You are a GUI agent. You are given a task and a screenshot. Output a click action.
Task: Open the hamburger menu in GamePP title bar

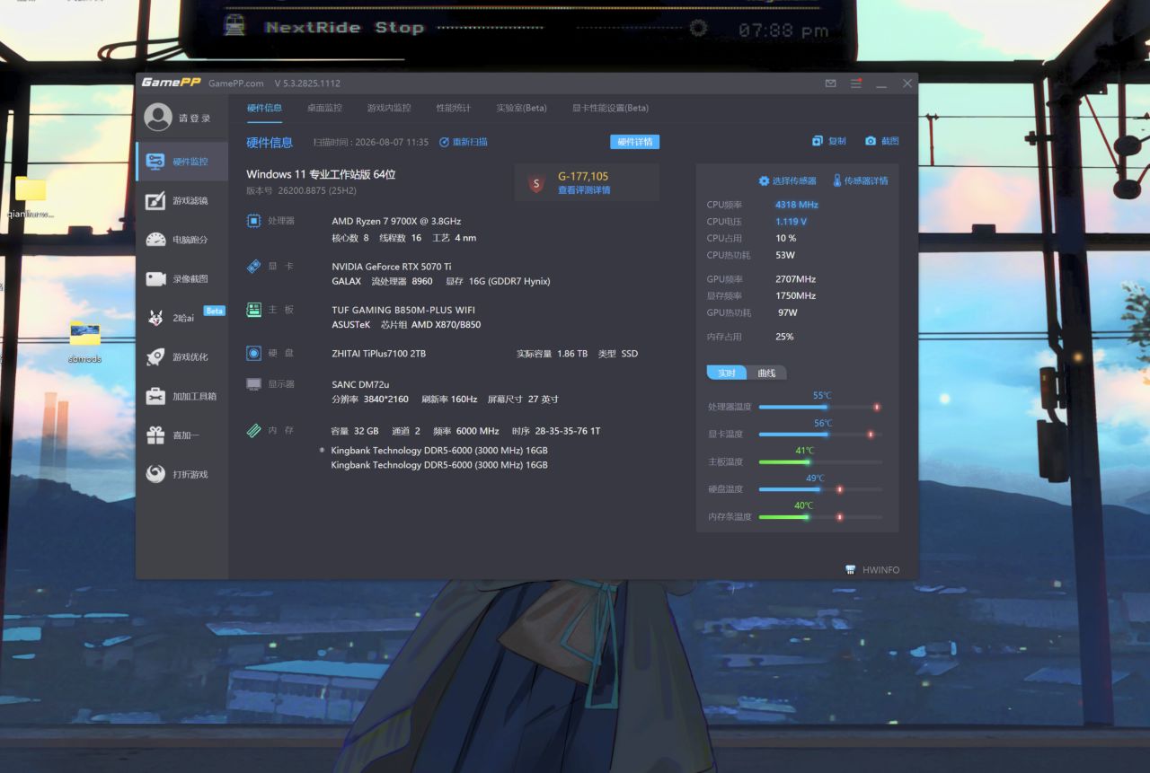point(856,83)
